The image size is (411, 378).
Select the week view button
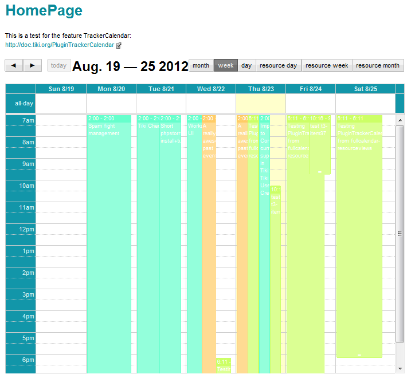point(226,65)
